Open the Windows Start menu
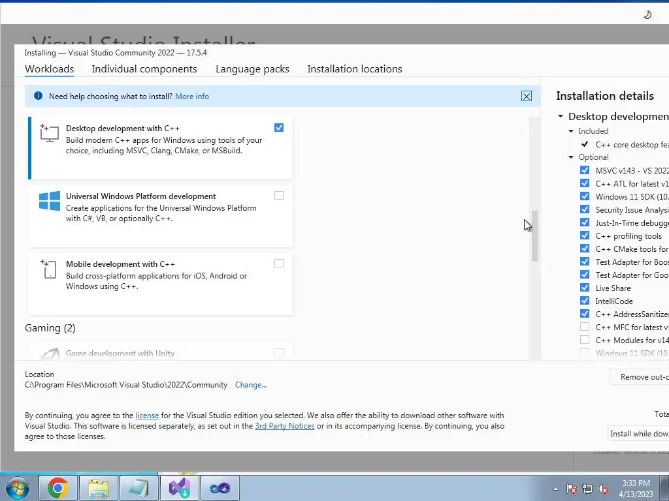The width and height of the screenshot is (669, 501). tap(18, 488)
